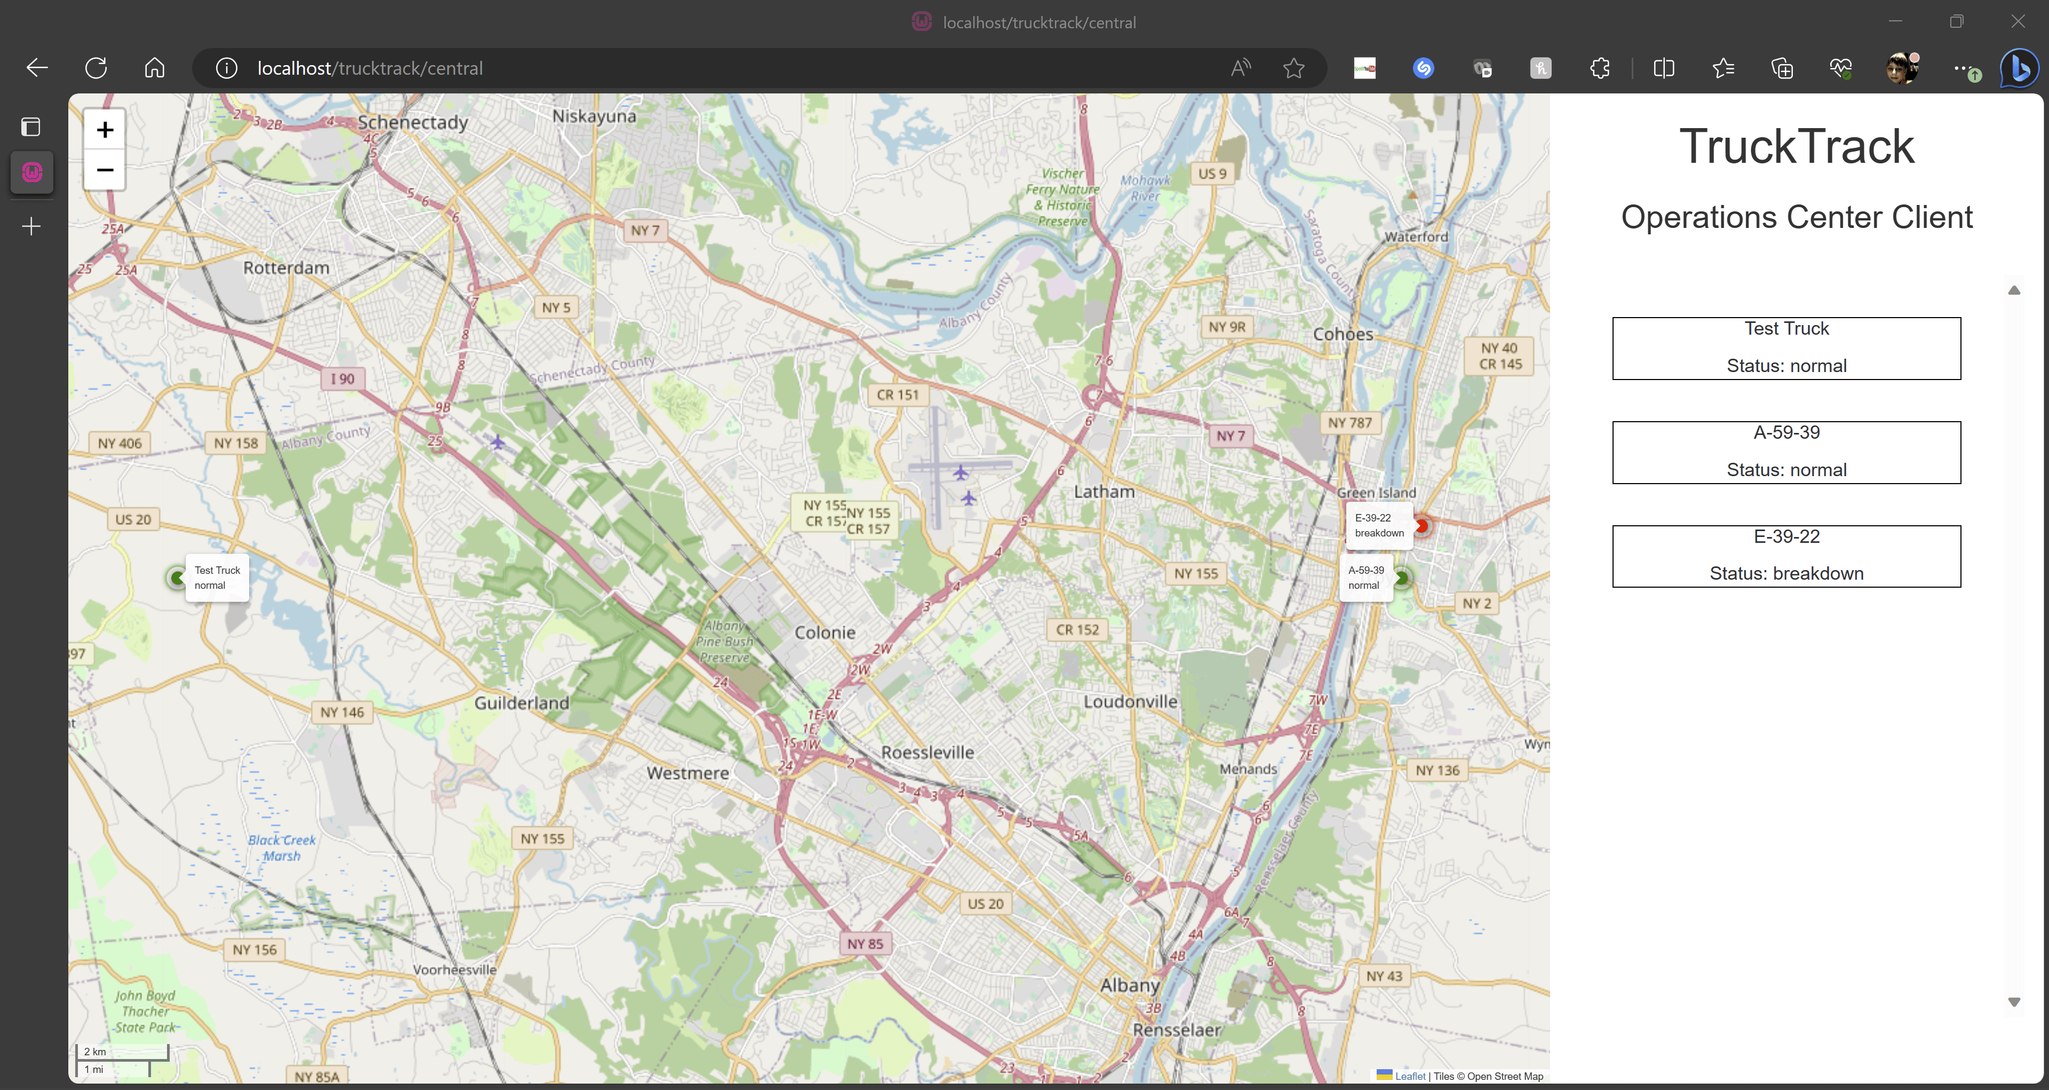Toggle the vertical tabs panel
2049x1090 pixels.
[31, 127]
